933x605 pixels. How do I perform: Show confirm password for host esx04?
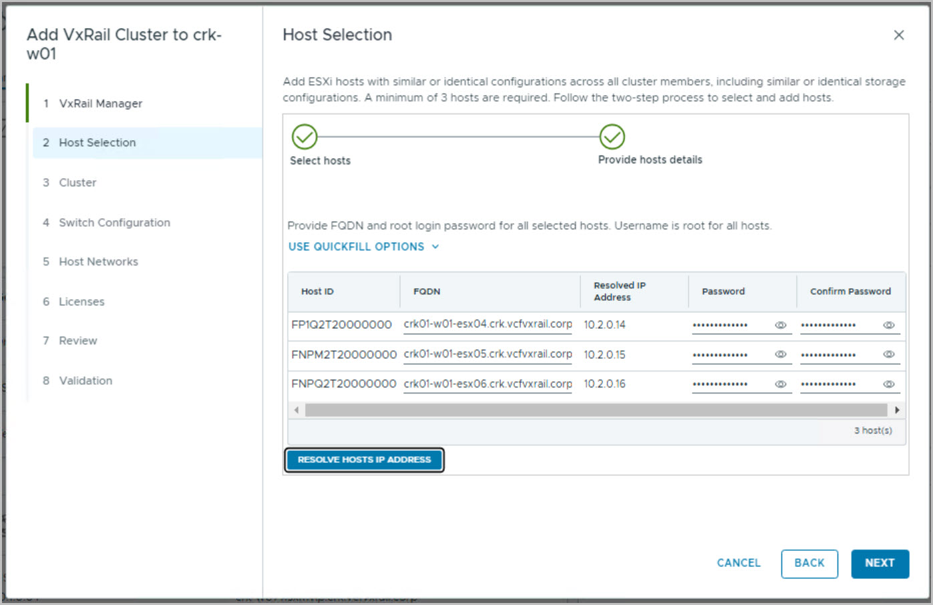click(888, 326)
